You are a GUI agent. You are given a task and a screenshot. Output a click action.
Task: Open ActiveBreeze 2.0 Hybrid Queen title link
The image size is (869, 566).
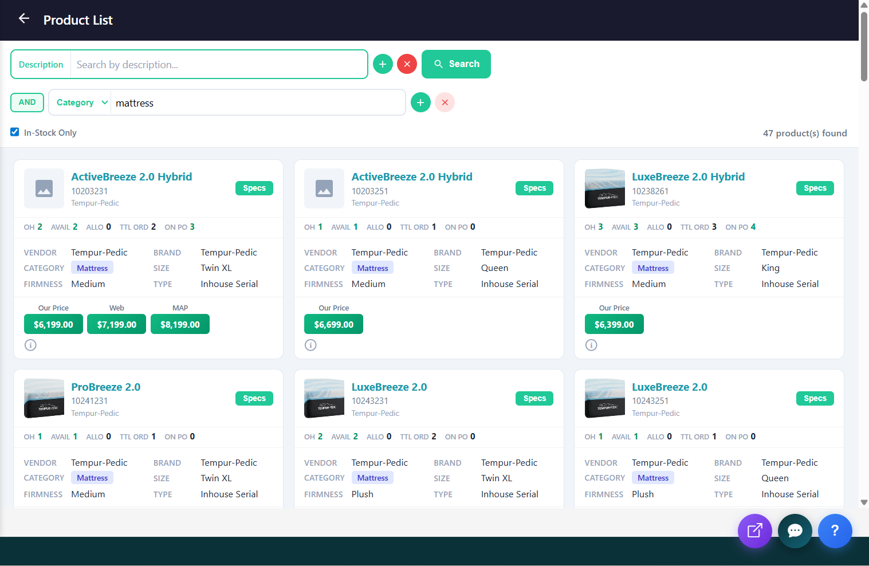412,177
